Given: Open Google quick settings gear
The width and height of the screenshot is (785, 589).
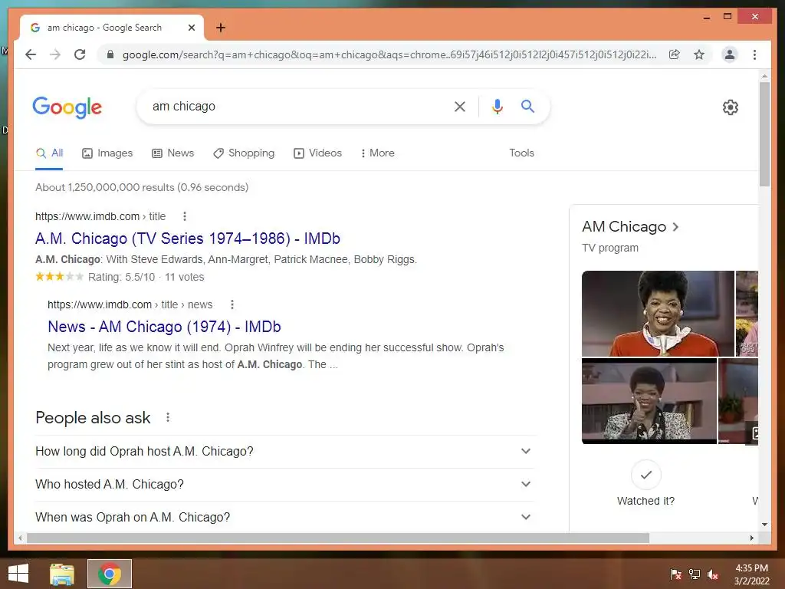Looking at the screenshot, I should [731, 107].
